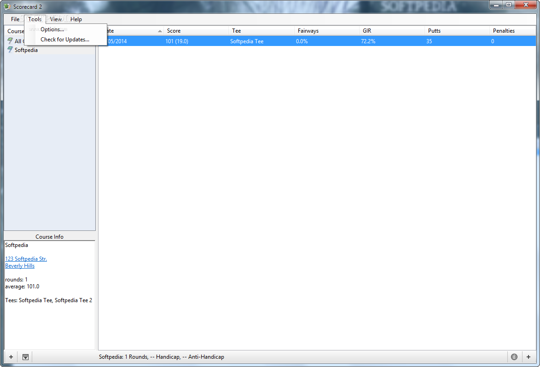
Task: Open the info icon in status bar
Action: coord(514,357)
